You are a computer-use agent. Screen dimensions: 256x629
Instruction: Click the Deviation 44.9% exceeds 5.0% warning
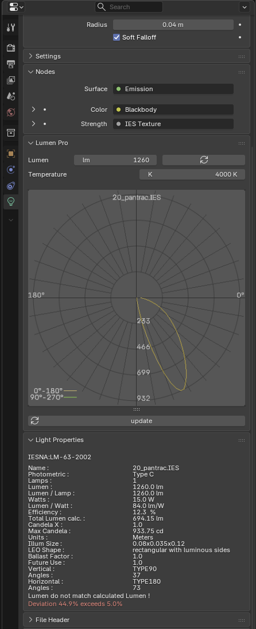click(x=75, y=604)
